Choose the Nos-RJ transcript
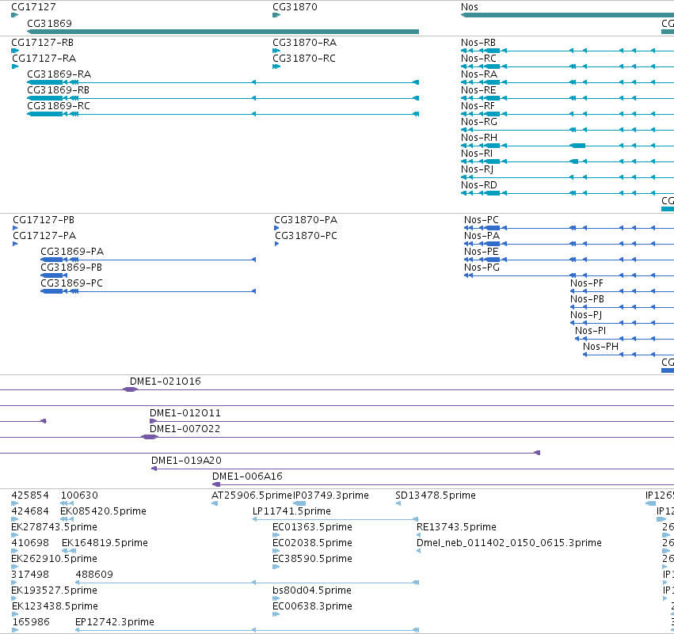The width and height of the screenshot is (674, 634). [x=477, y=169]
